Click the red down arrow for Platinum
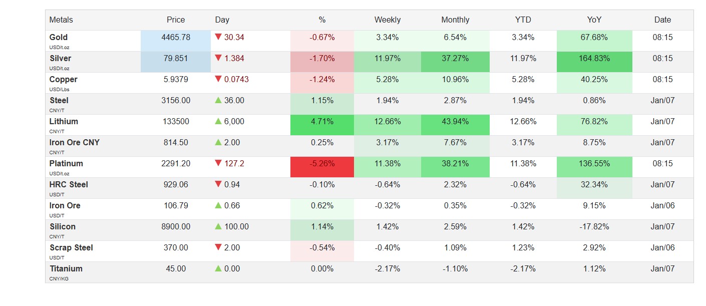This screenshot has height=306, width=706. click(218, 163)
